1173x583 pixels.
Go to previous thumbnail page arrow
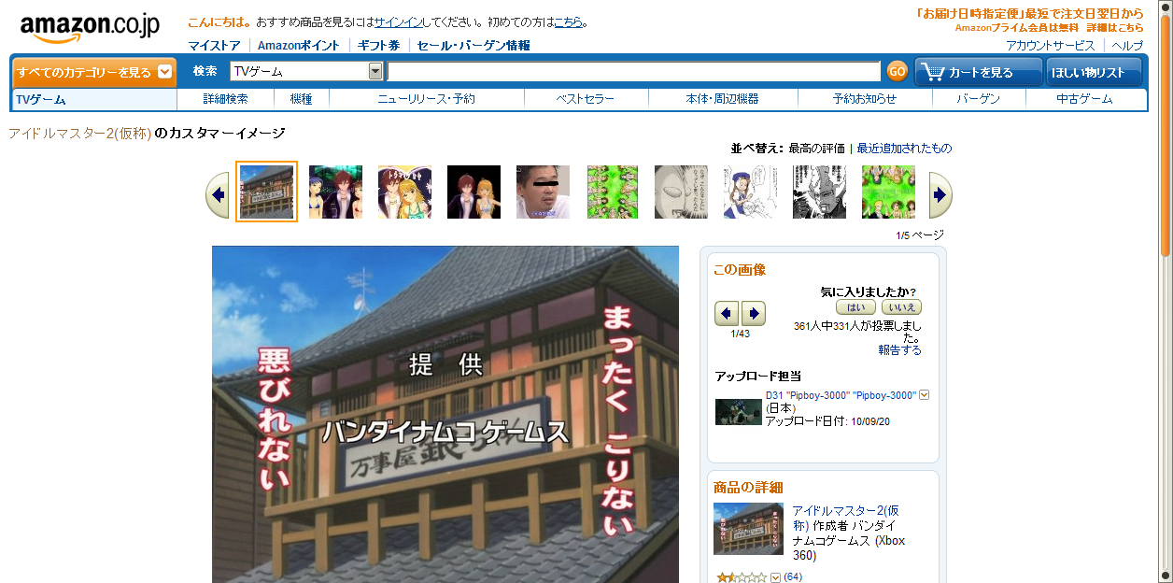tap(218, 195)
